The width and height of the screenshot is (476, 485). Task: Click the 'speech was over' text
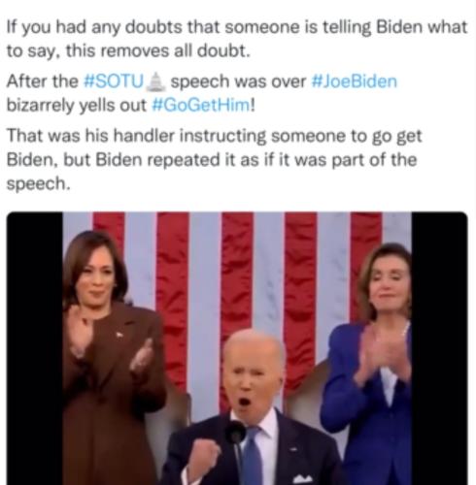click(238, 81)
